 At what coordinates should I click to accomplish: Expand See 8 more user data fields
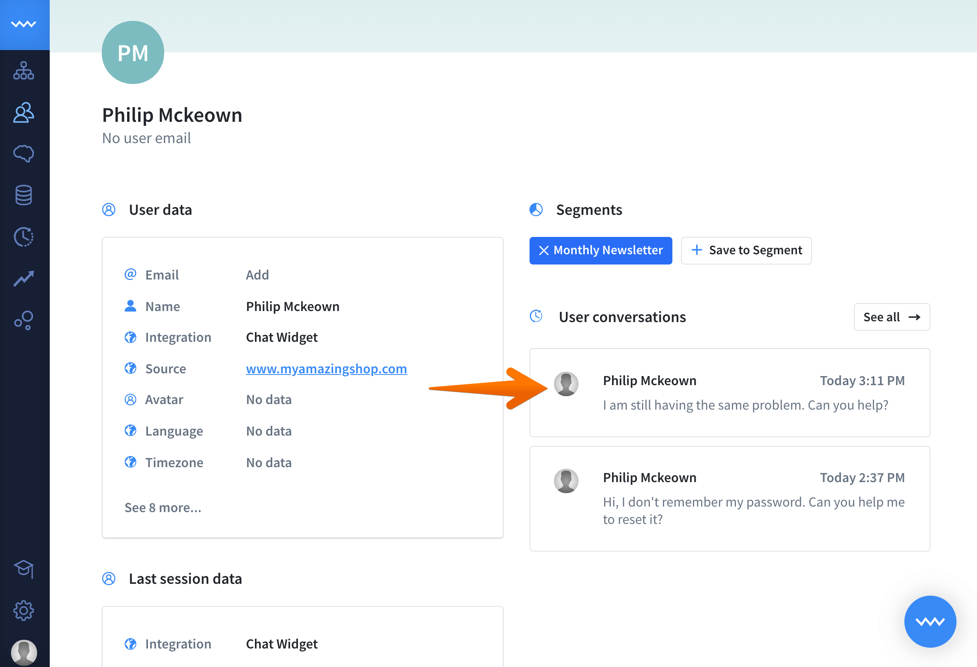(163, 507)
